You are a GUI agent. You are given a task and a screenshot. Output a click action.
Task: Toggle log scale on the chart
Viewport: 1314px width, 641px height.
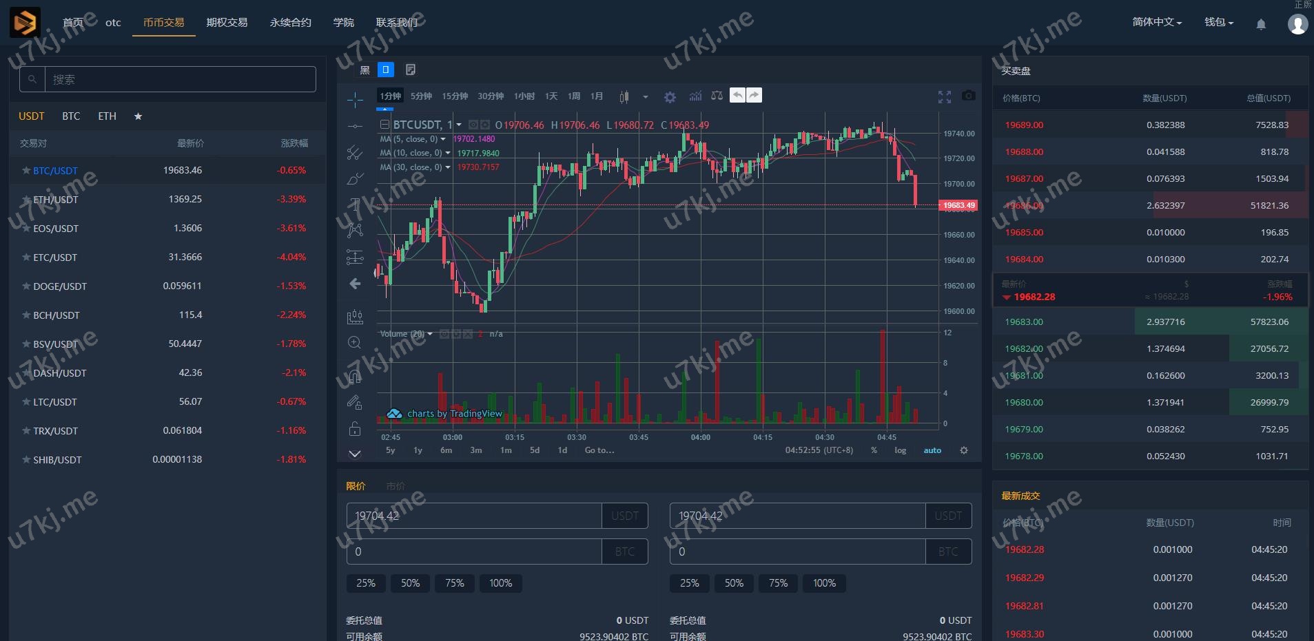(900, 450)
